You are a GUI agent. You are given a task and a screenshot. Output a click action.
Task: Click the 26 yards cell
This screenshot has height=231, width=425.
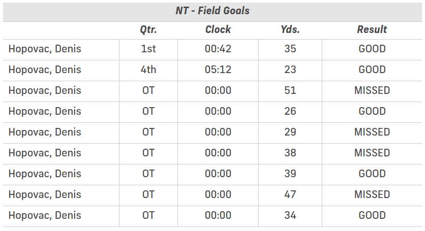coord(290,112)
